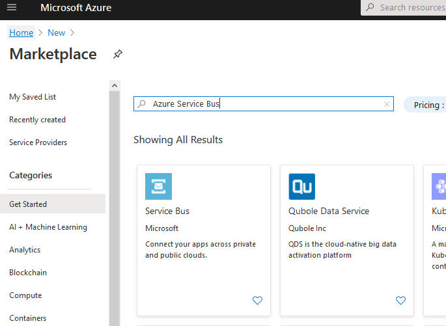Select the Analytics category
Screen dimensions: 446x326
click(25, 250)
